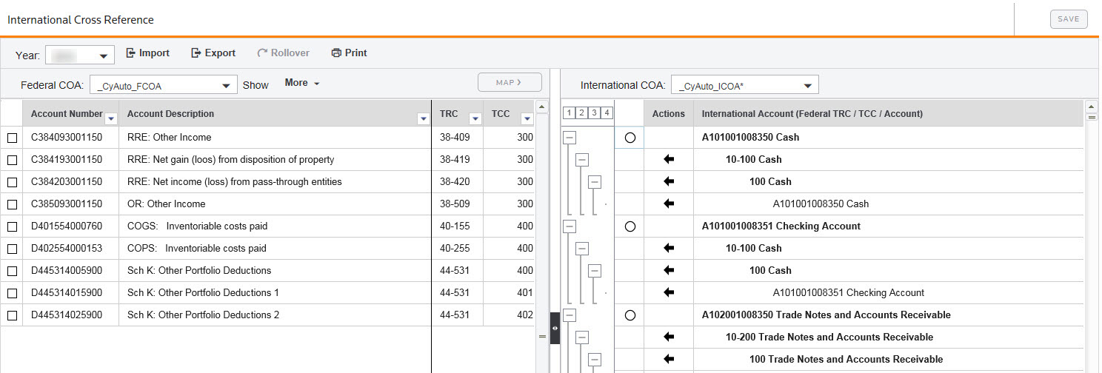Viewport: 1102px width, 373px height.
Task: Collapse 10-200 Trade Notes and Accounts Receivable node
Action: point(582,337)
